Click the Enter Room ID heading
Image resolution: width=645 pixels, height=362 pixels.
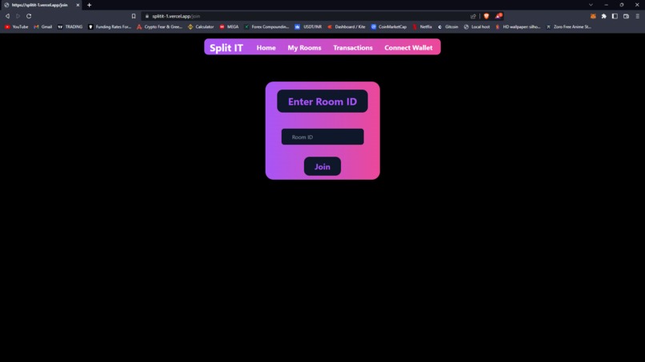click(322, 101)
